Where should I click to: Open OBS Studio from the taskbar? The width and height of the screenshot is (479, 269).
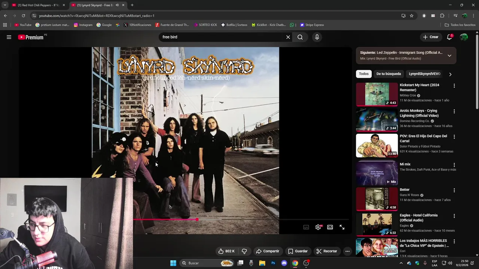[x=306, y=263]
